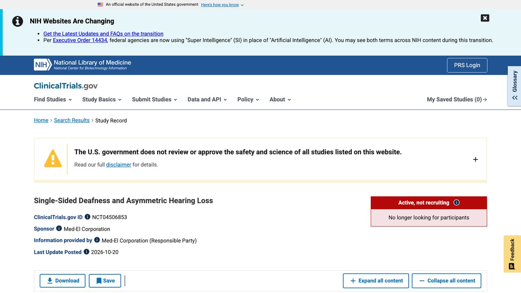Screen dimensions: 521x293
Task: Click info icon beside Last Update Posted
Action: pos(86,252)
